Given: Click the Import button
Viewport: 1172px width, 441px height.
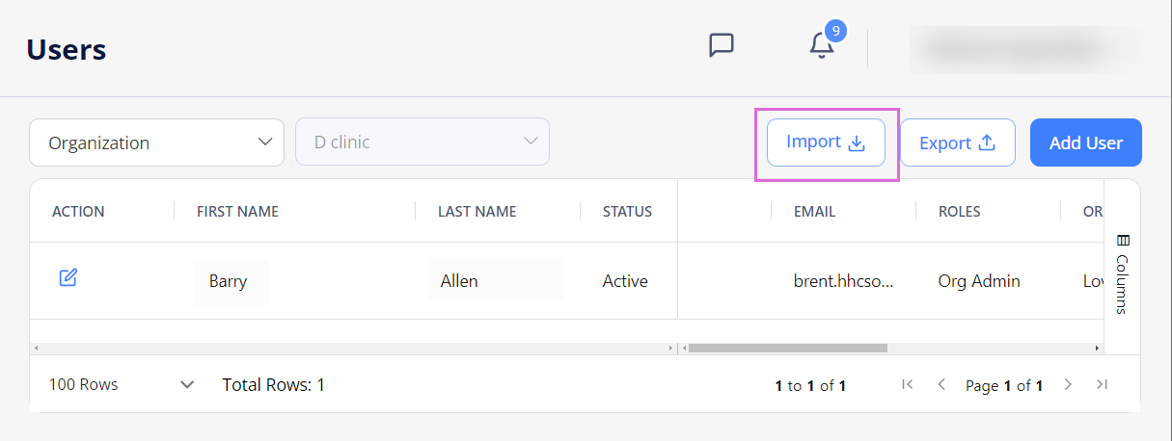Looking at the screenshot, I should (826, 143).
